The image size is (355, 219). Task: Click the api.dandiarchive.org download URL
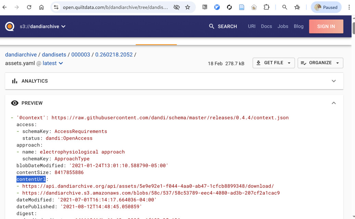point(148,186)
